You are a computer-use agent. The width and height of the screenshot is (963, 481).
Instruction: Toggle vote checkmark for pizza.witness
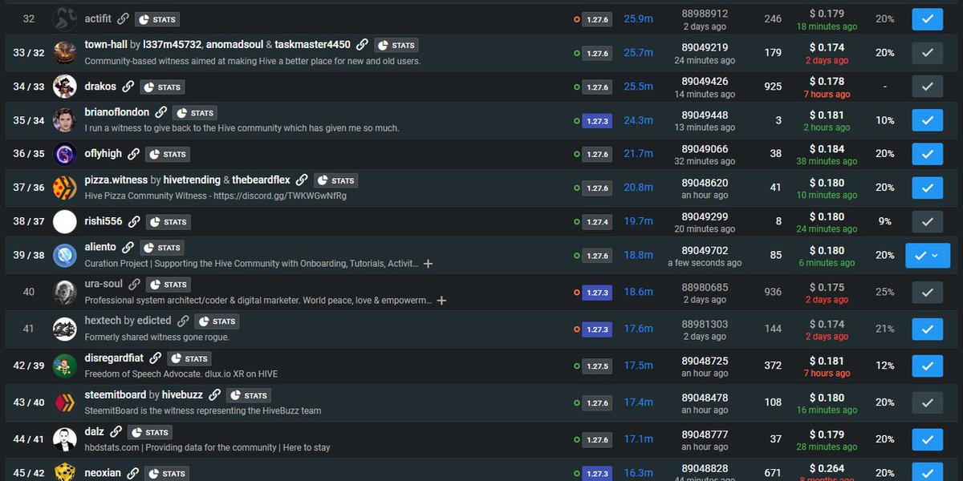927,188
